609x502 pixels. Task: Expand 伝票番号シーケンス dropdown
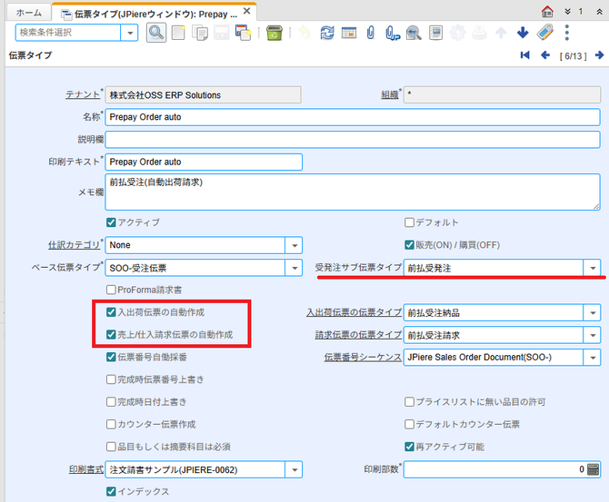click(x=593, y=358)
